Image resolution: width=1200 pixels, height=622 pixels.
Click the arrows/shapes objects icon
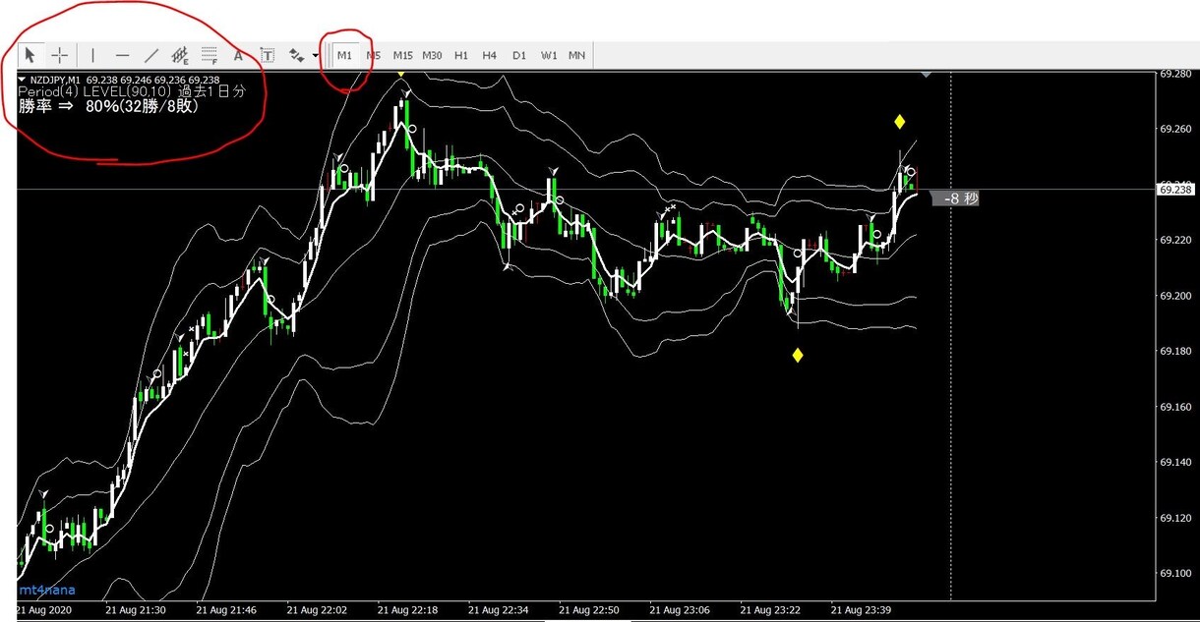tap(296, 55)
